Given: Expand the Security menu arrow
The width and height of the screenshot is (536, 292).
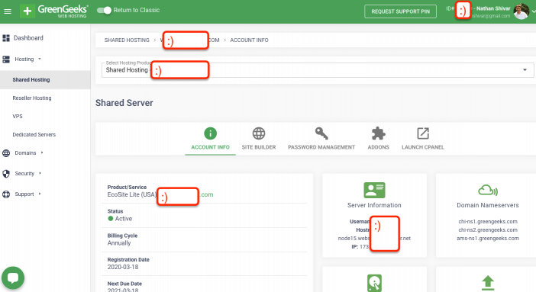Looking at the screenshot, I should coord(40,173).
